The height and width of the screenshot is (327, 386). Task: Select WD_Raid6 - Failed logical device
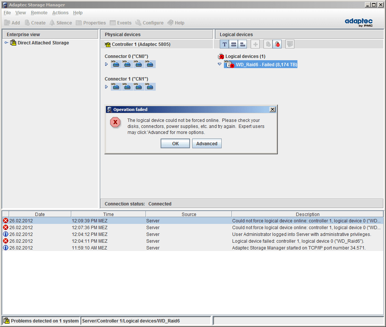click(x=260, y=65)
